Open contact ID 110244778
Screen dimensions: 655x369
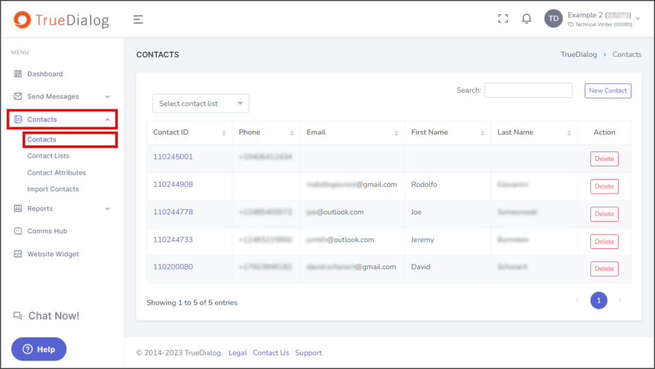click(x=173, y=212)
